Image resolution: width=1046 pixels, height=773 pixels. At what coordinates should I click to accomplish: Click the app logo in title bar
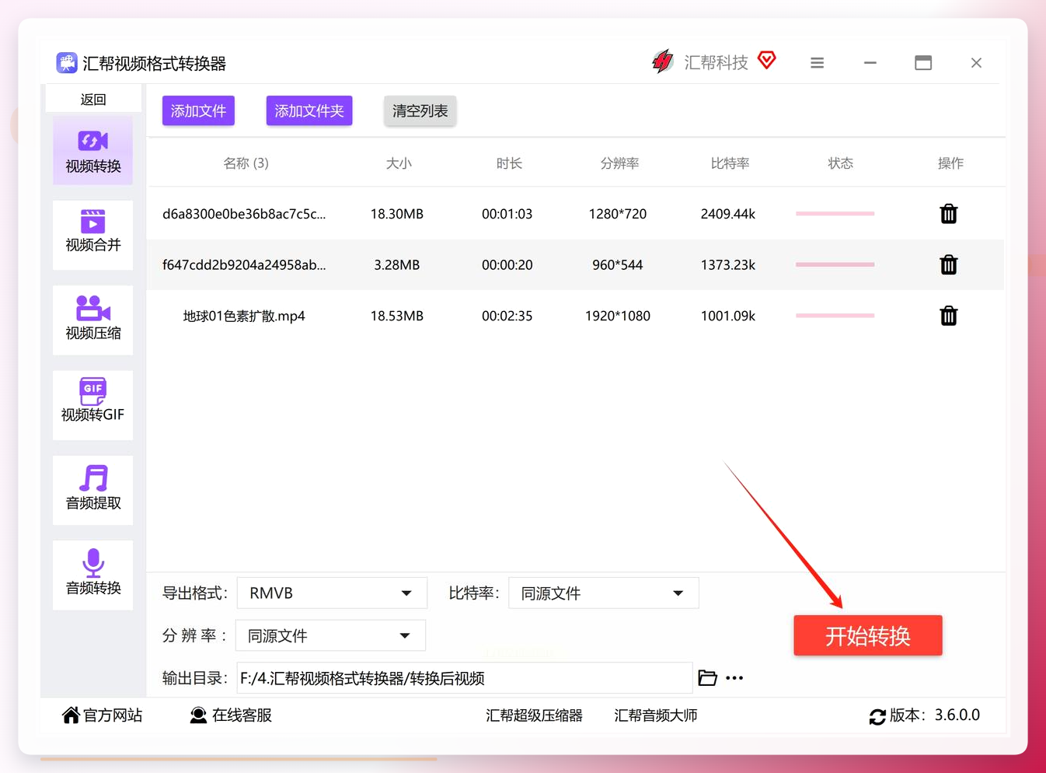click(67, 62)
